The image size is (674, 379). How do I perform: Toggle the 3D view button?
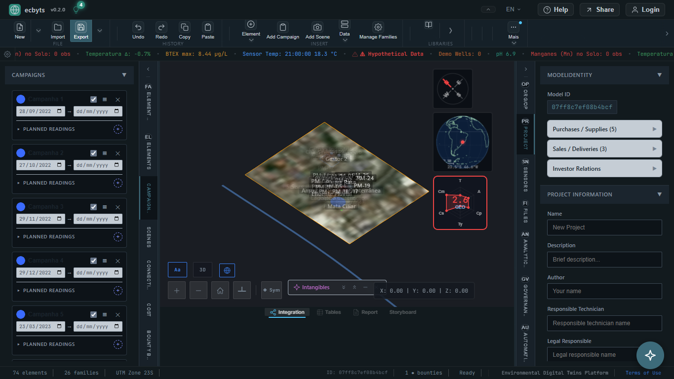(x=202, y=270)
